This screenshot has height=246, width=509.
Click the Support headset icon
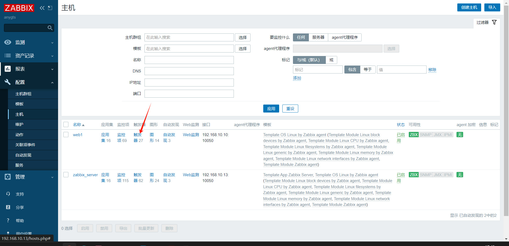[8, 194]
